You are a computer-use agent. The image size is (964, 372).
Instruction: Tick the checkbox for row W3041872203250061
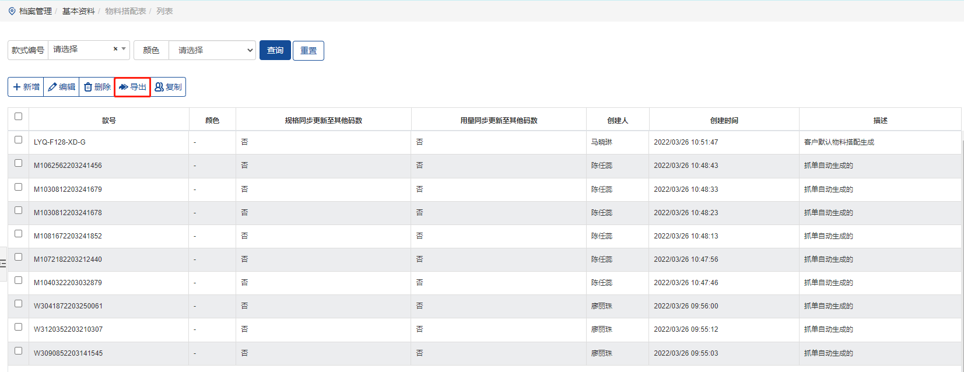click(x=18, y=304)
